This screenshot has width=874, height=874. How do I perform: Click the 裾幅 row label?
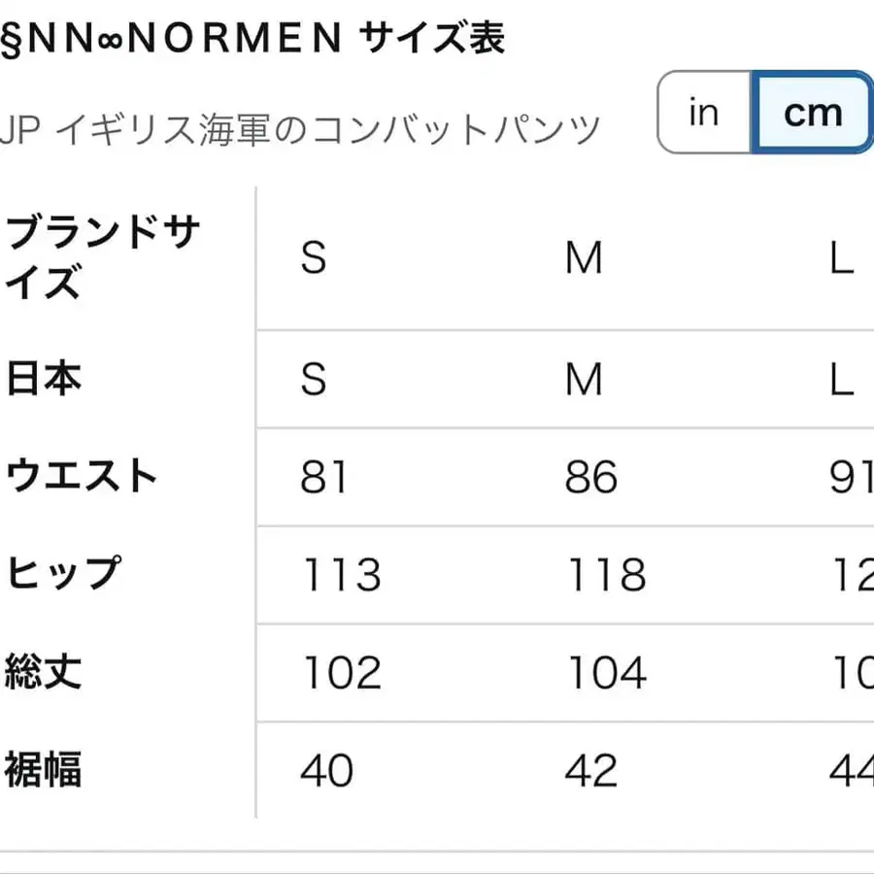pyautogui.click(x=44, y=770)
